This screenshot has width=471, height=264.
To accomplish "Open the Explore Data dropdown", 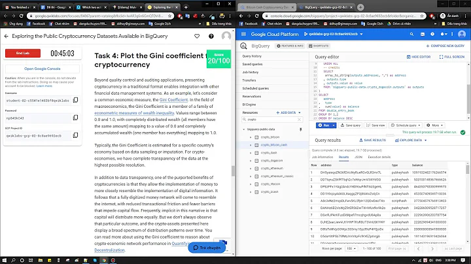I will (411, 140).
